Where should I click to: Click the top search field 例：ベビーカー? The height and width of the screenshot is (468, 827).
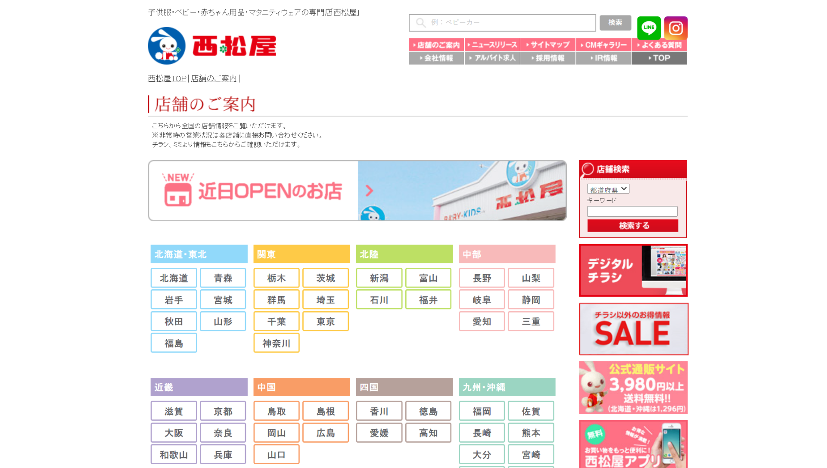click(x=502, y=23)
